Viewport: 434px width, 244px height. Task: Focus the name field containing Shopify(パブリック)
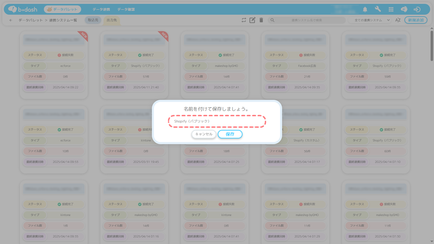pos(217,121)
